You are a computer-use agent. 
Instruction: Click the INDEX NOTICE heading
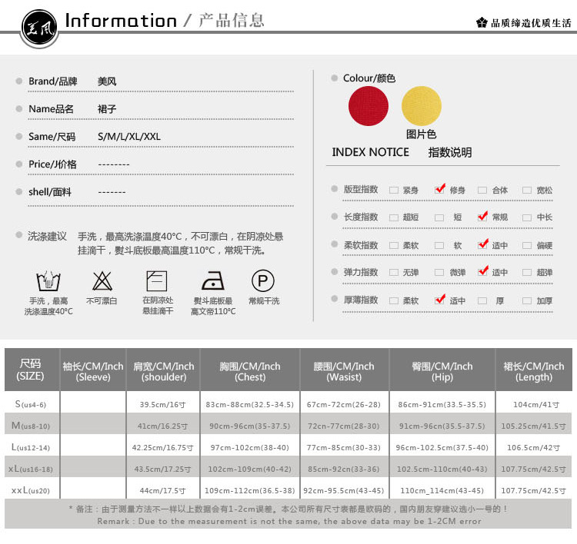pyautogui.click(x=370, y=152)
